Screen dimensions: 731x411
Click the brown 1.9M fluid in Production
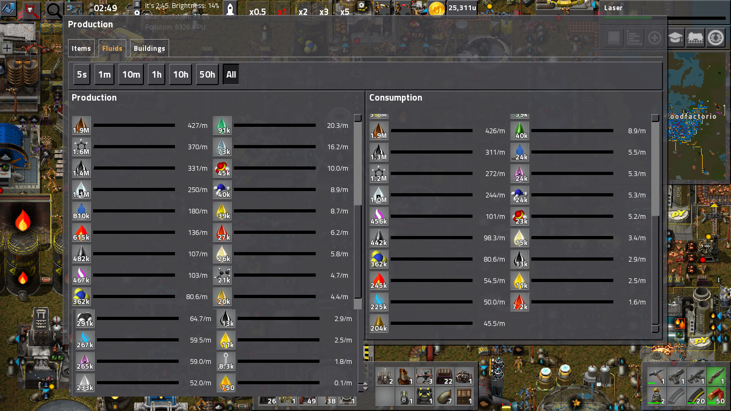pyautogui.click(x=81, y=126)
